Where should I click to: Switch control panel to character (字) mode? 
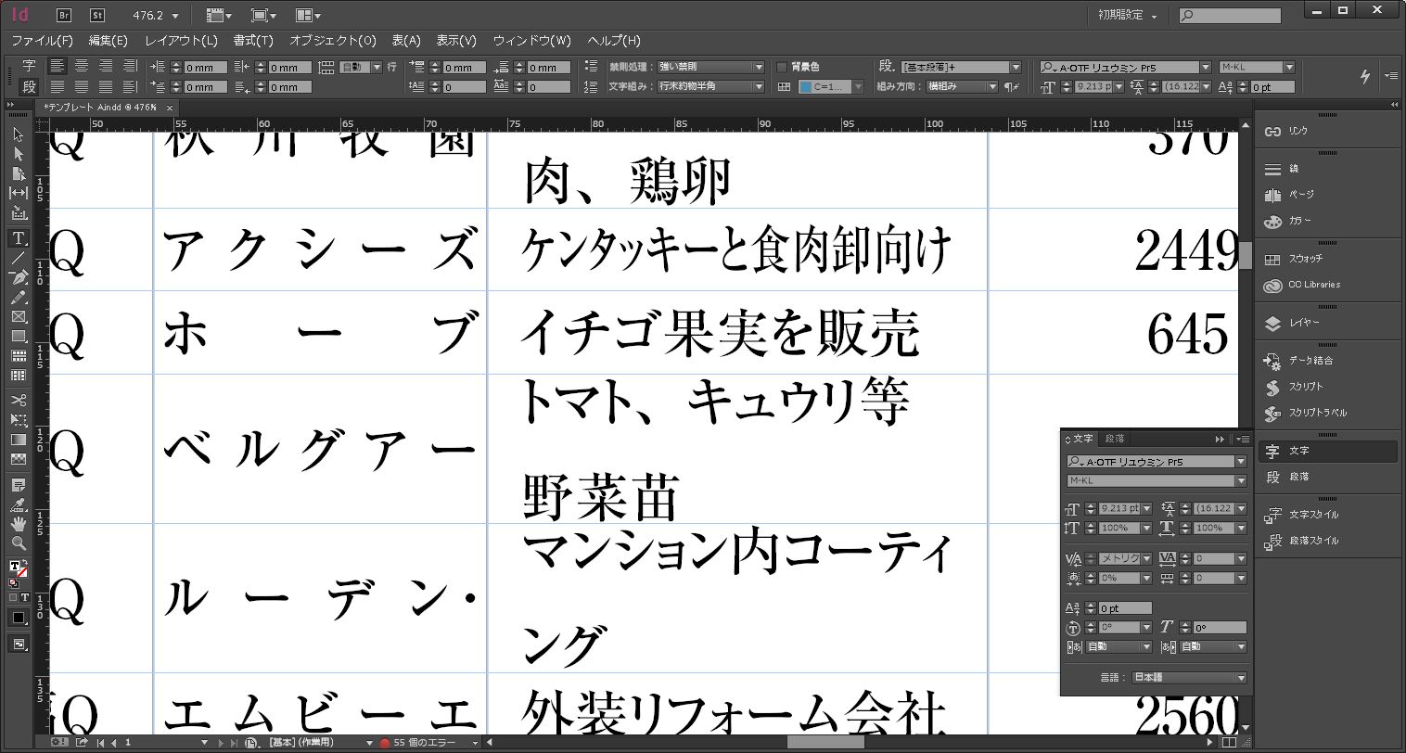coord(29,66)
